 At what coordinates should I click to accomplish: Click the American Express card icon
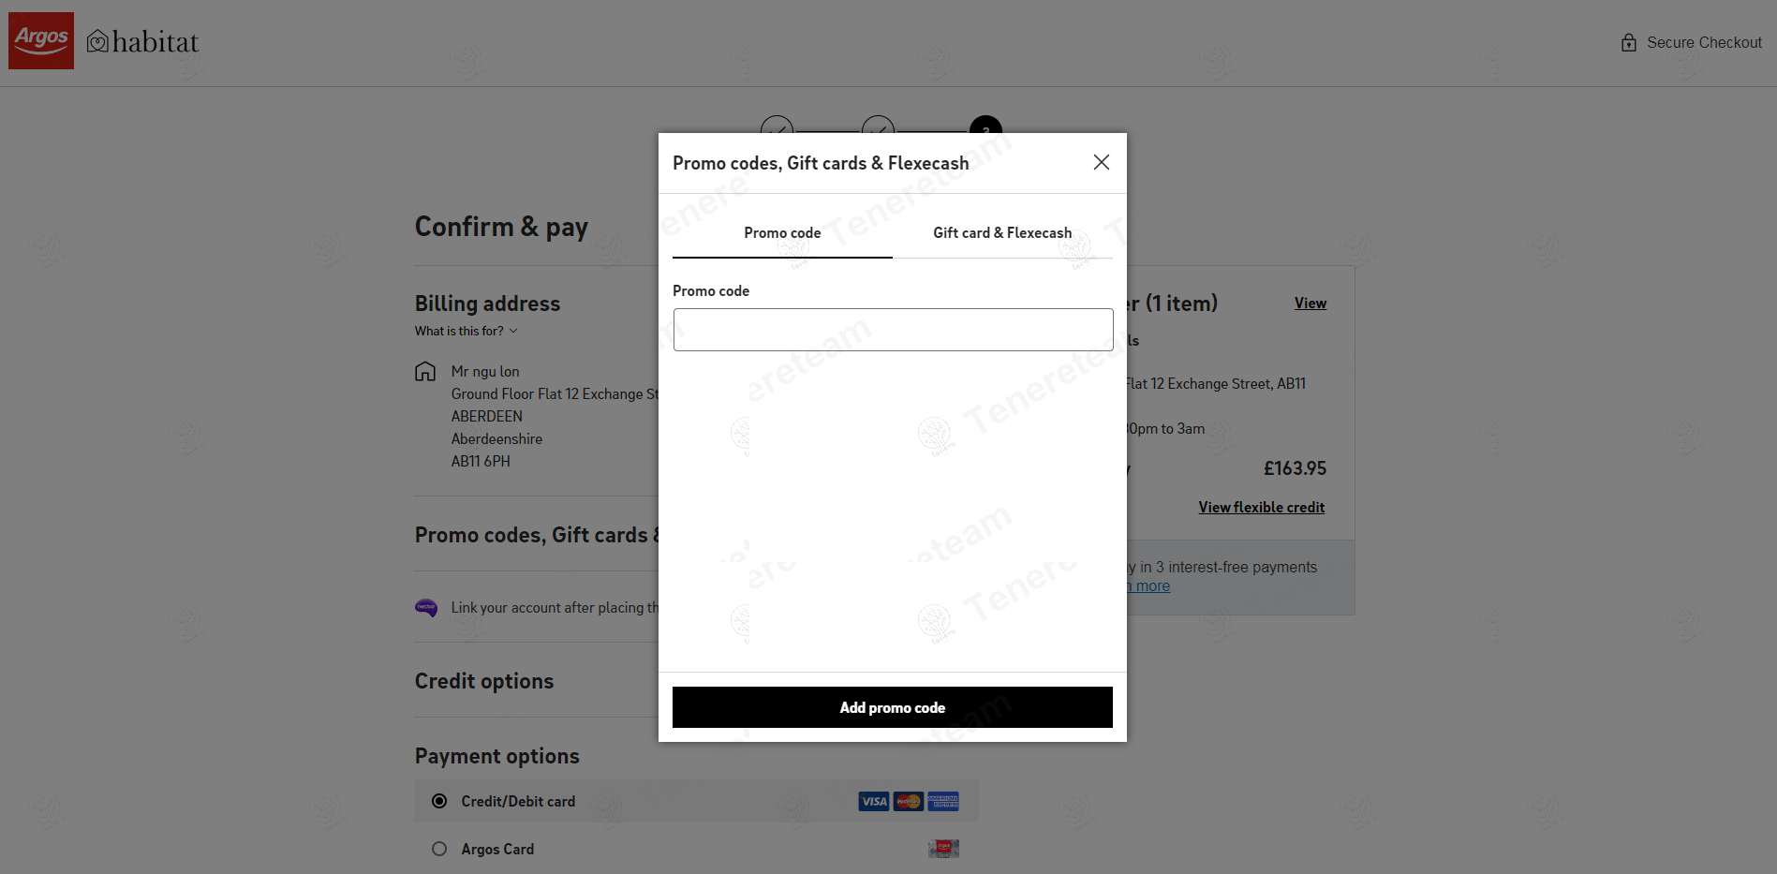943,802
